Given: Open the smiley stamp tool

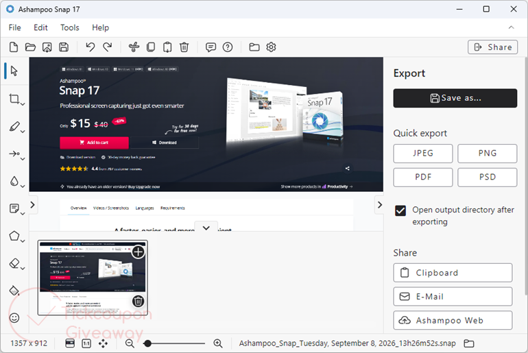Looking at the screenshot, I should pyautogui.click(x=14, y=318).
